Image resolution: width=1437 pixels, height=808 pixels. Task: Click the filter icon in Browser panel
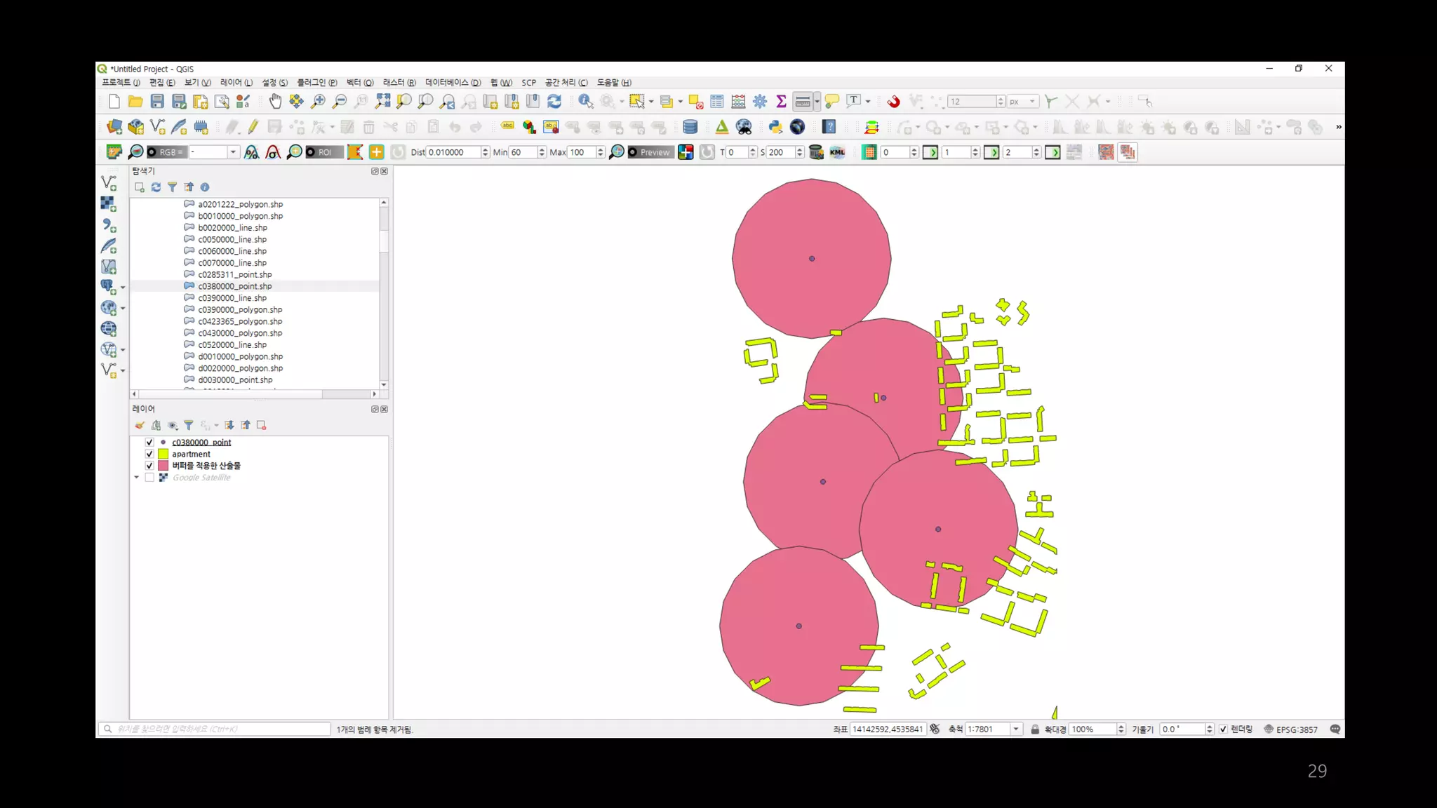172,187
